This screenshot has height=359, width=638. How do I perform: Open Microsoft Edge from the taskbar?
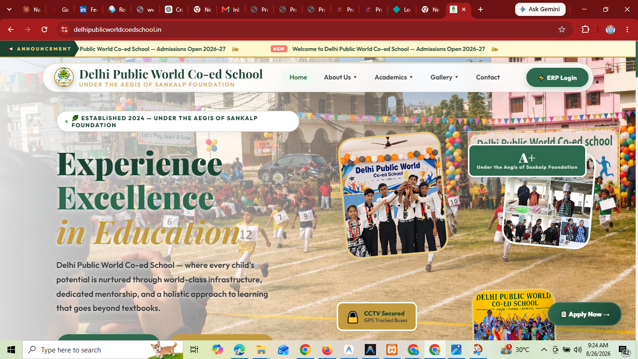(239, 350)
